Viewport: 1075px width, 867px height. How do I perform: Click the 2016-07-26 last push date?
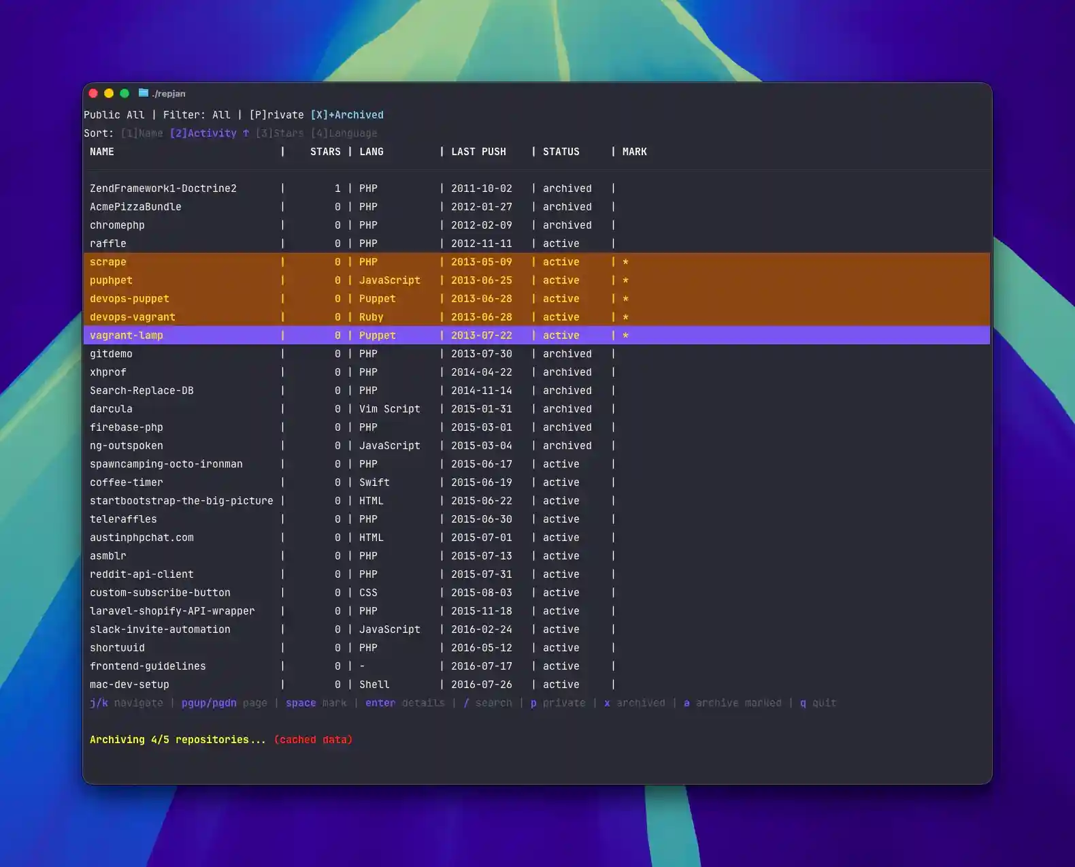point(482,685)
